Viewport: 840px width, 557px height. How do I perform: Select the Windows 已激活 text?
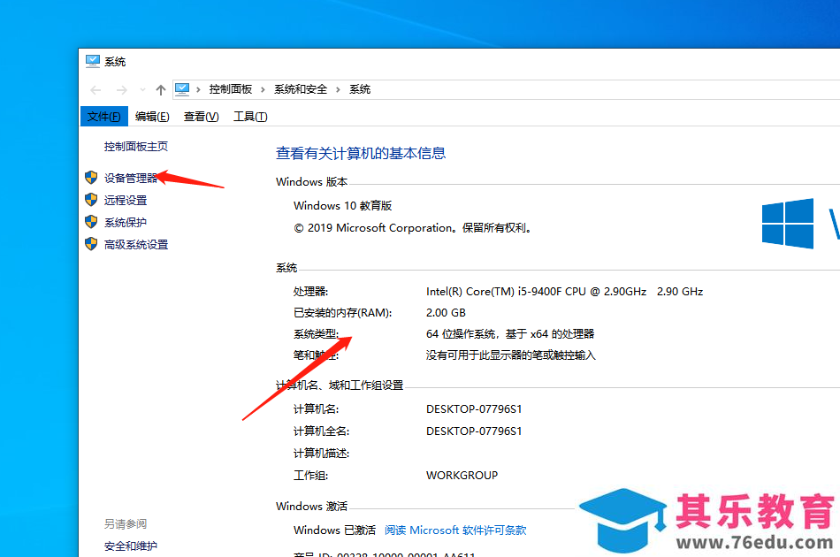(x=335, y=530)
